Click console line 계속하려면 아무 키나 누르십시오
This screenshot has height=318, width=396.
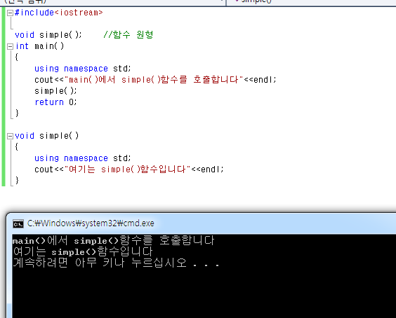coord(116,263)
